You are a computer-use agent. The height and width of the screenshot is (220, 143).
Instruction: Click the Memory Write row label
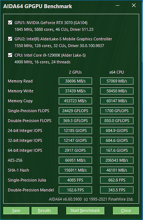coord(21,91)
